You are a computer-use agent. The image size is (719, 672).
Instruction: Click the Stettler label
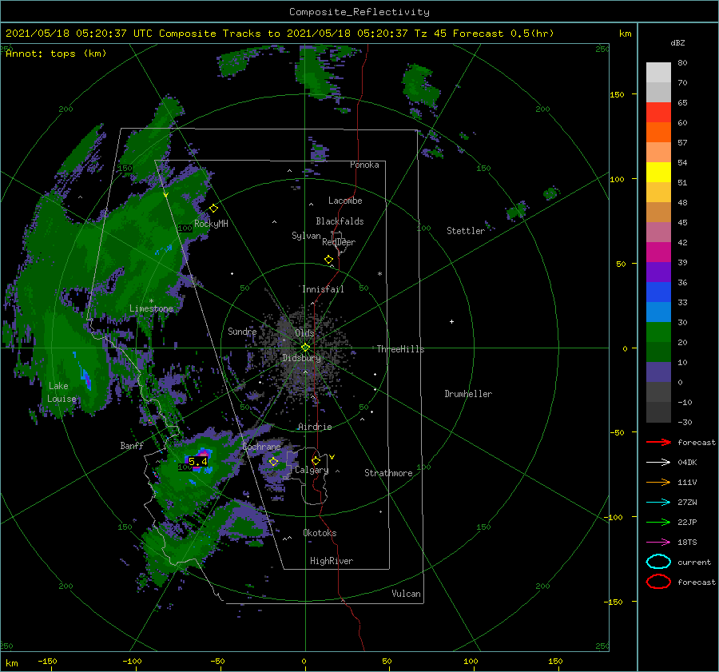pos(466,231)
